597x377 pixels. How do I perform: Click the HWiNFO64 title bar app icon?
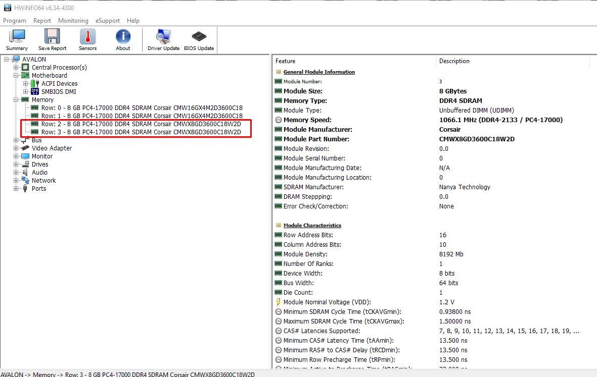tap(7, 8)
